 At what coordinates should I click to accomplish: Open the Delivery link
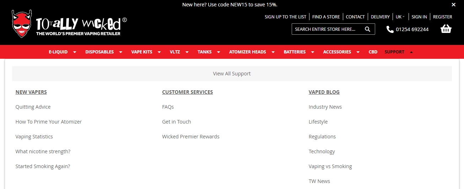(x=380, y=17)
